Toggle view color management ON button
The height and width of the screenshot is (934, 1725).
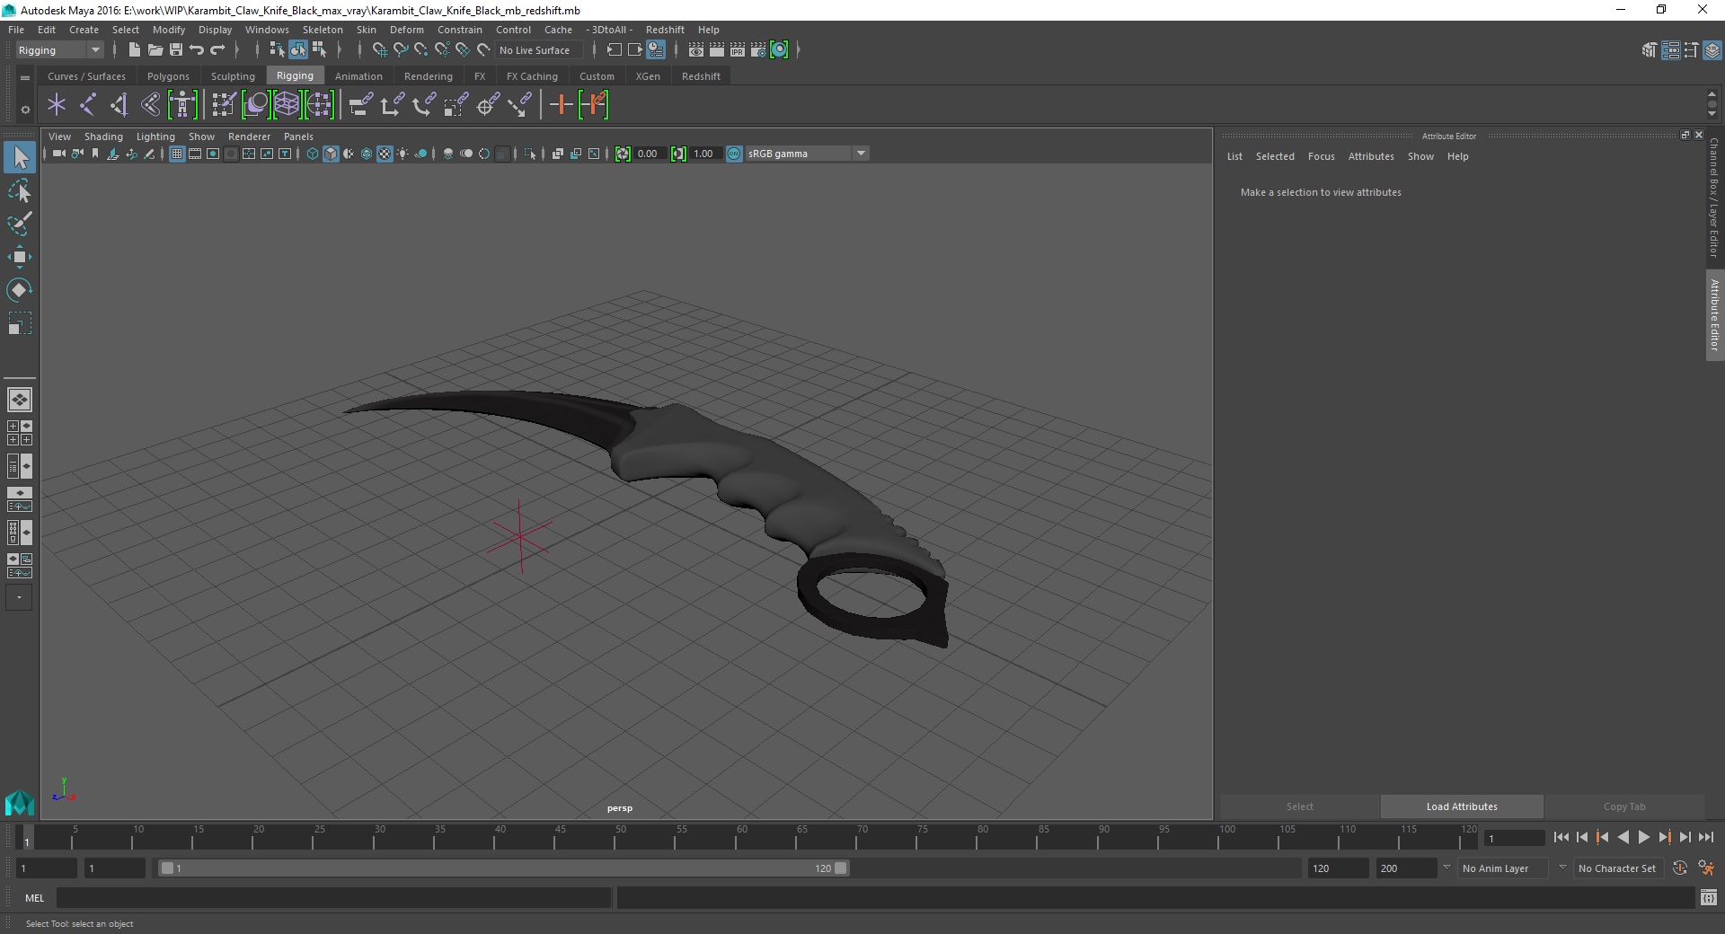[x=734, y=154]
